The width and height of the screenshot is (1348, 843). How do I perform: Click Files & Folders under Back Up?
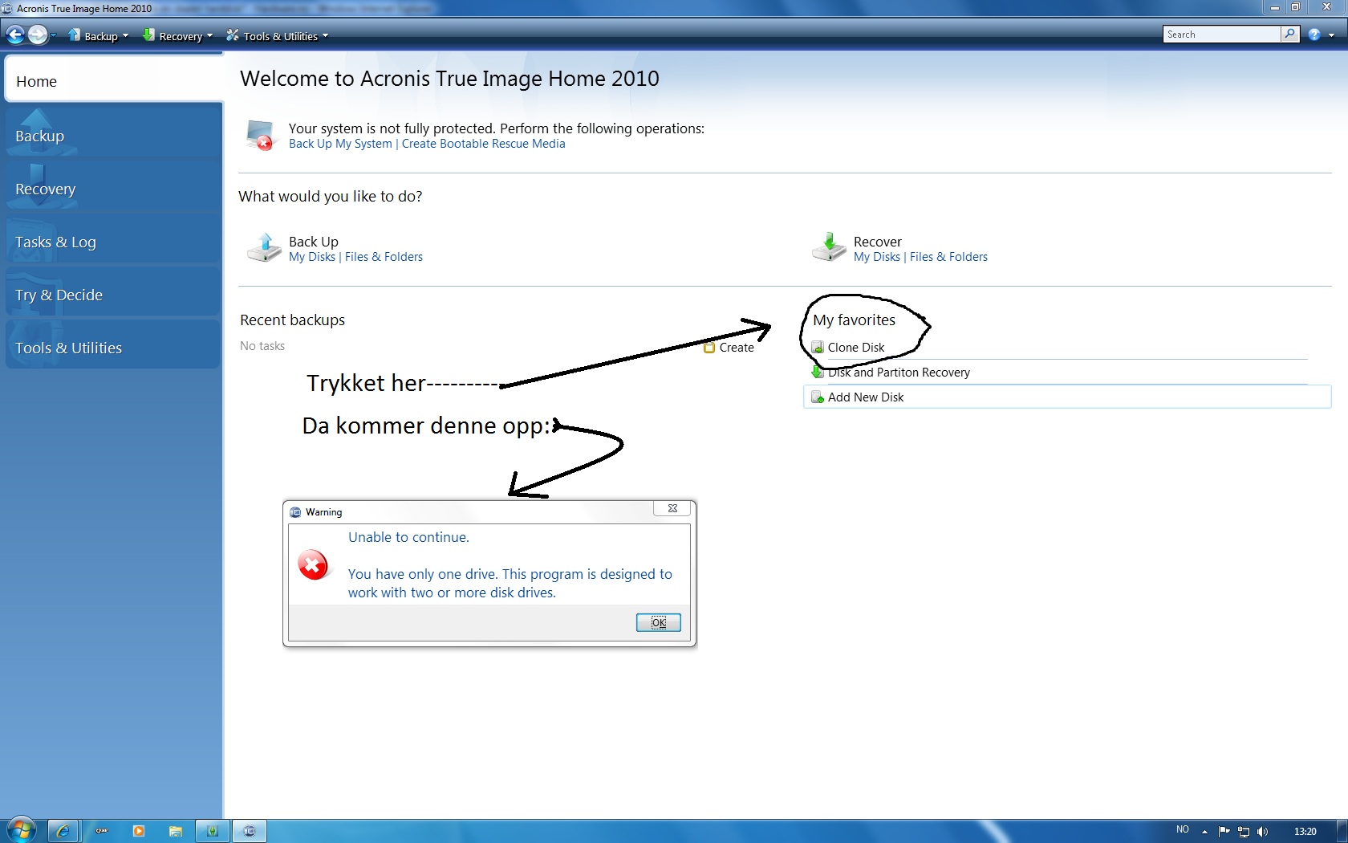click(384, 257)
